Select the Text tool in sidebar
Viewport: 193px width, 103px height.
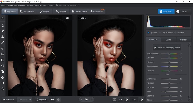coord(3,71)
